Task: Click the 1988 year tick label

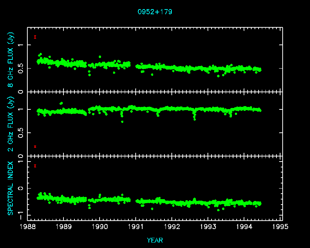Action: click(28, 227)
